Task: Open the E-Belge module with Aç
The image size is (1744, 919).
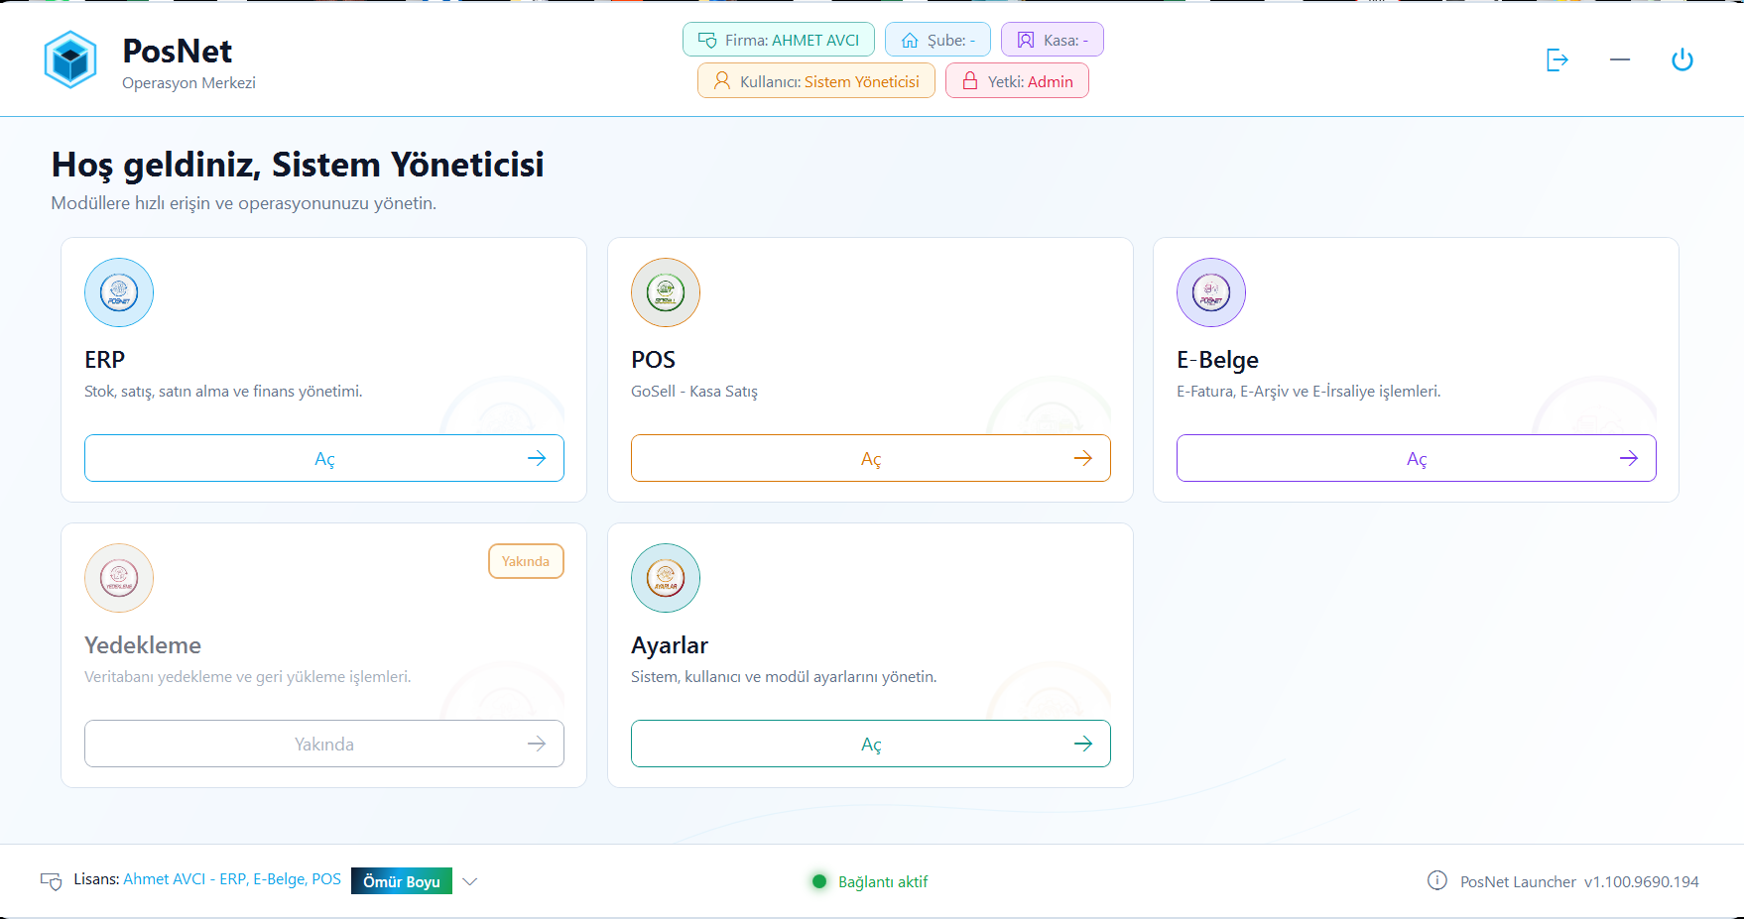Action: click(1417, 458)
